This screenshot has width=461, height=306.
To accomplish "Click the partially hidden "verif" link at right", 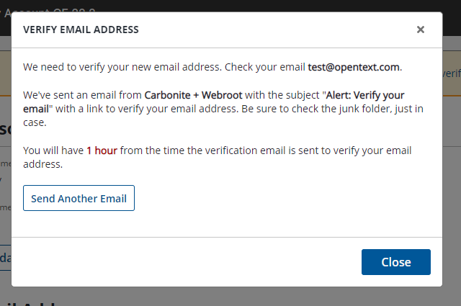I will click(452, 73).
